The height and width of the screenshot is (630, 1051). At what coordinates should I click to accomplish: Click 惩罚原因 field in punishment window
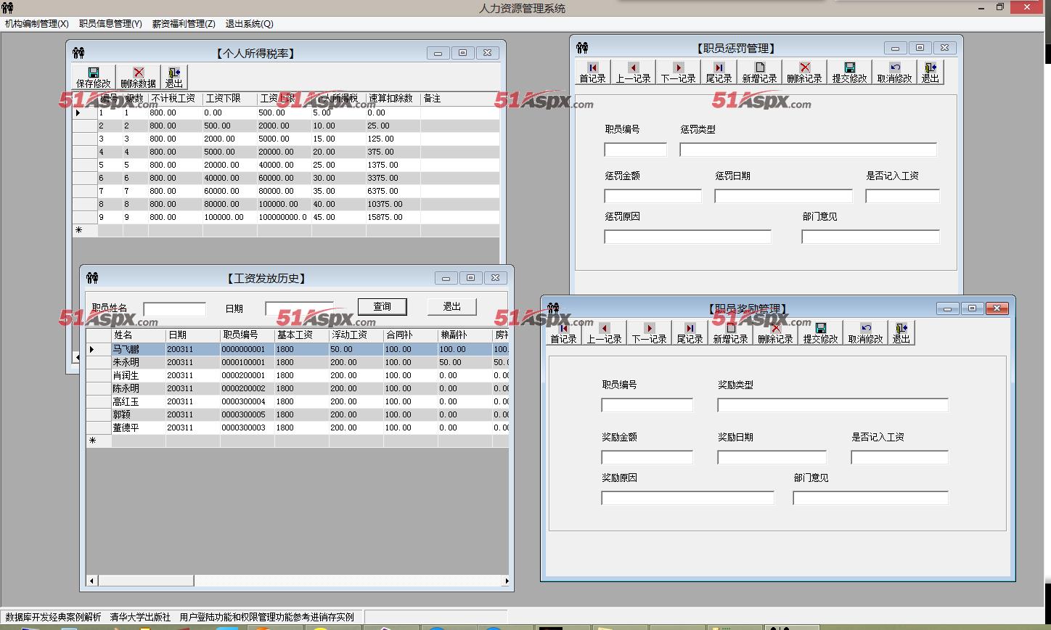(688, 237)
